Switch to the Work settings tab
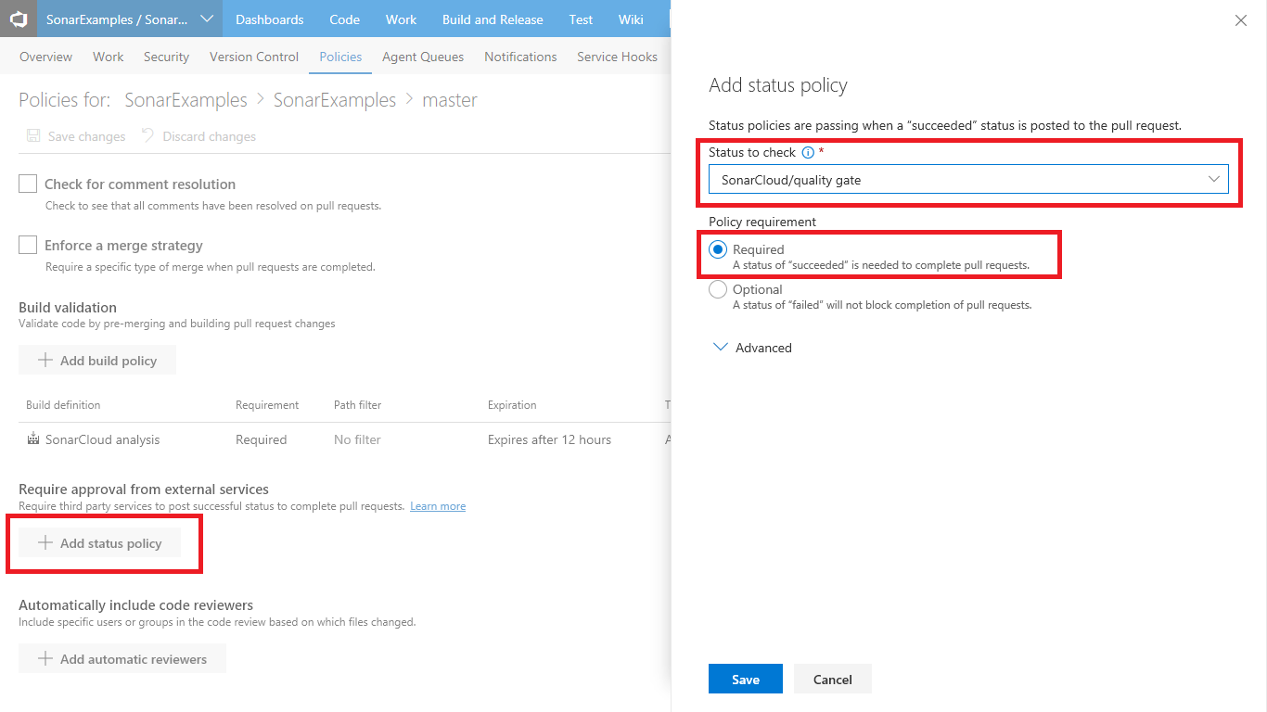Image resolution: width=1267 pixels, height=712 pixels. click(x=109, y=57)
